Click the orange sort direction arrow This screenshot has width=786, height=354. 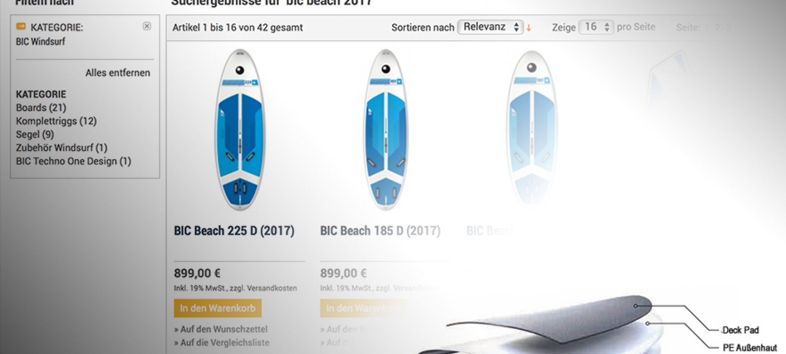[x=529, y=28]
